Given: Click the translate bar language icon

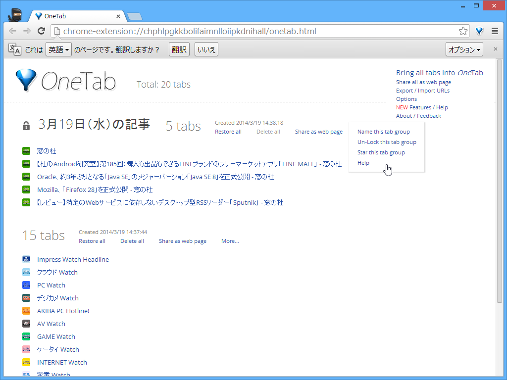Looking at the screenshot, I should (14, 49).
